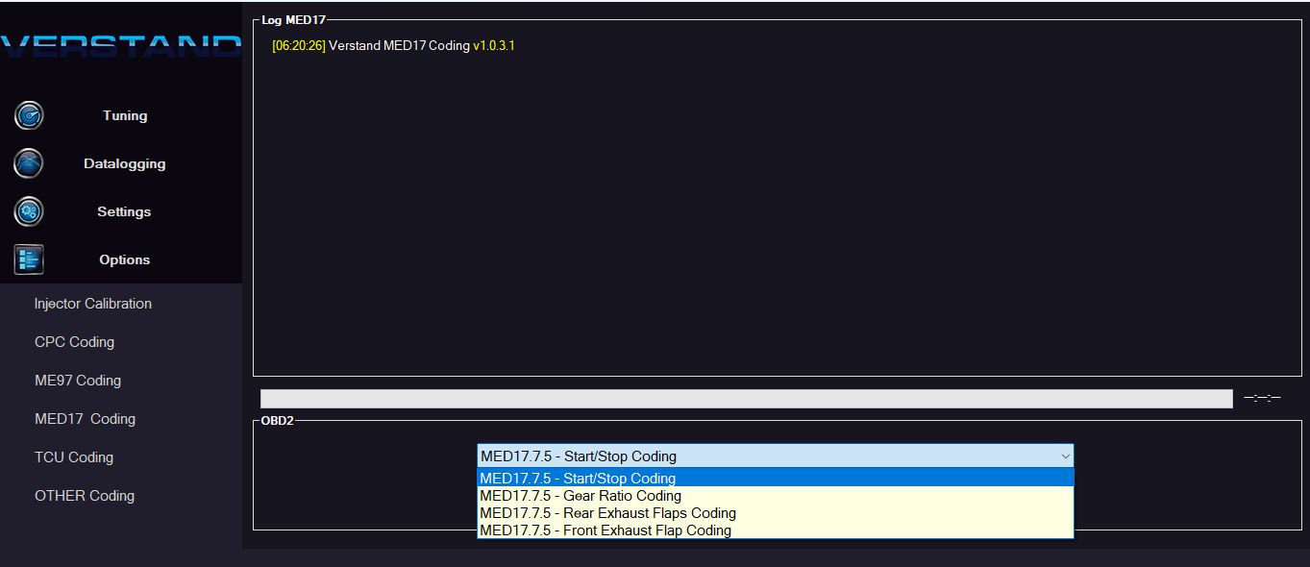
Task: Go to ME97 Coding
Action: click(78, 381)
